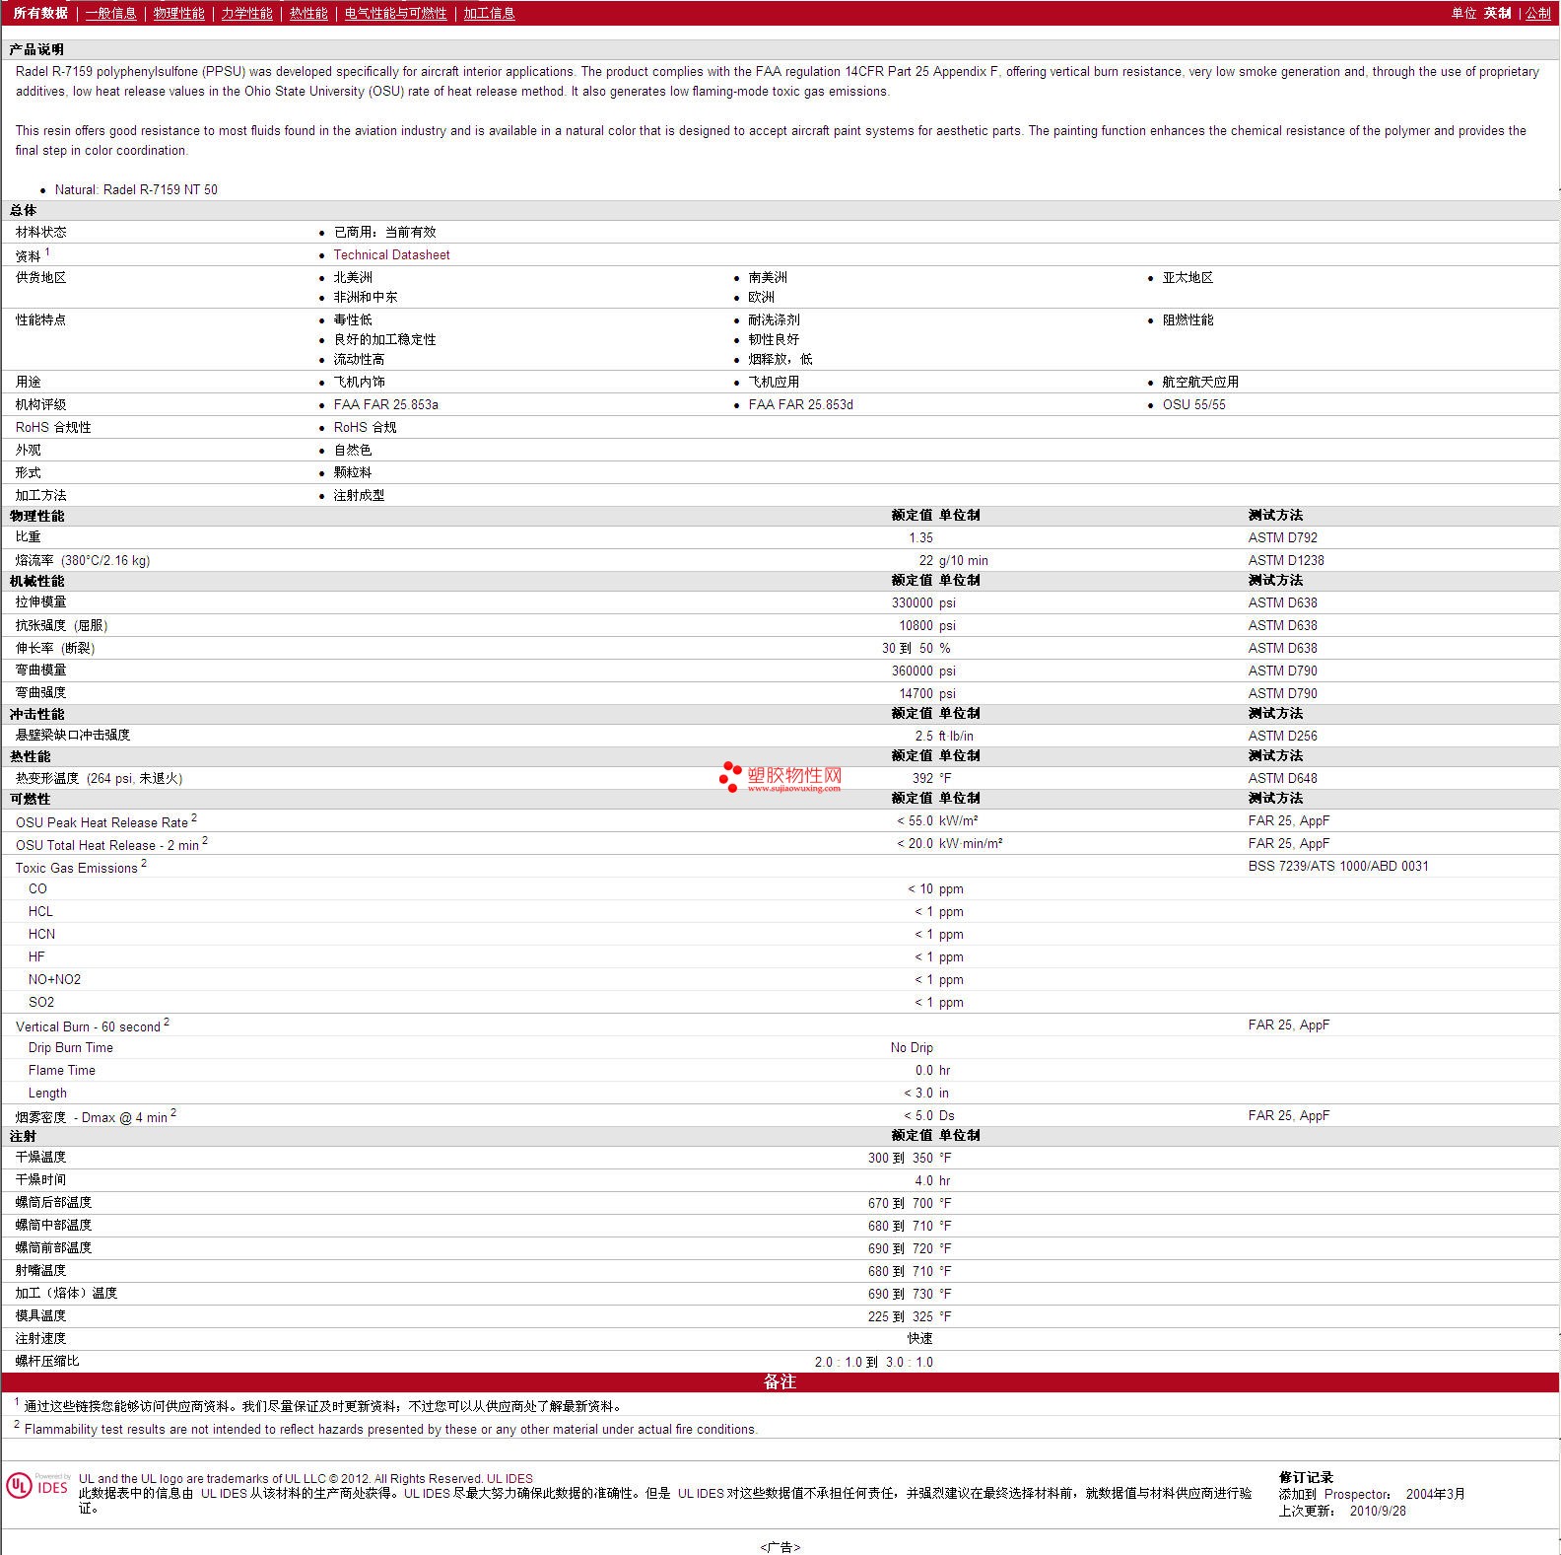This screenshot has height=1555, width=1561.
Task: Switch to the 力学性能 tab
Action: pos(247,13)
